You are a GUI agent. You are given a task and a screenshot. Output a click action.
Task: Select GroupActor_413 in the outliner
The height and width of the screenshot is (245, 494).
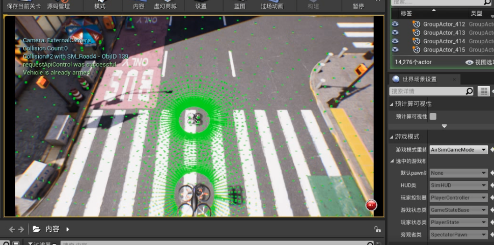[444, 33]
